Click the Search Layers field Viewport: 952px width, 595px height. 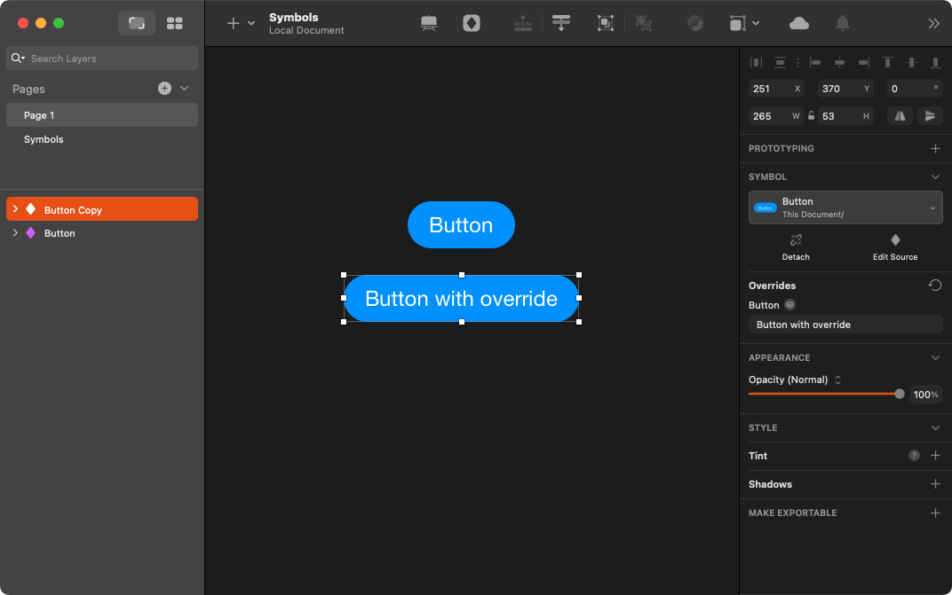(x=102, y=59)
